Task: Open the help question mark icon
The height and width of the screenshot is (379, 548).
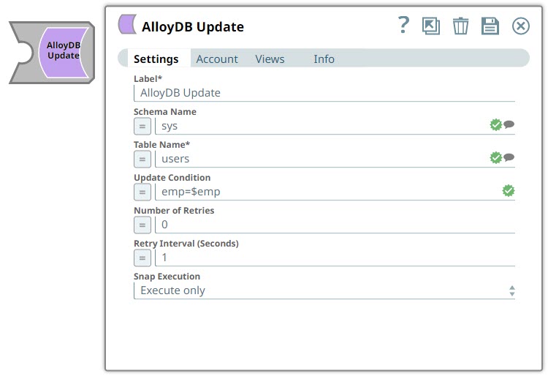Action: click(403, 26)
